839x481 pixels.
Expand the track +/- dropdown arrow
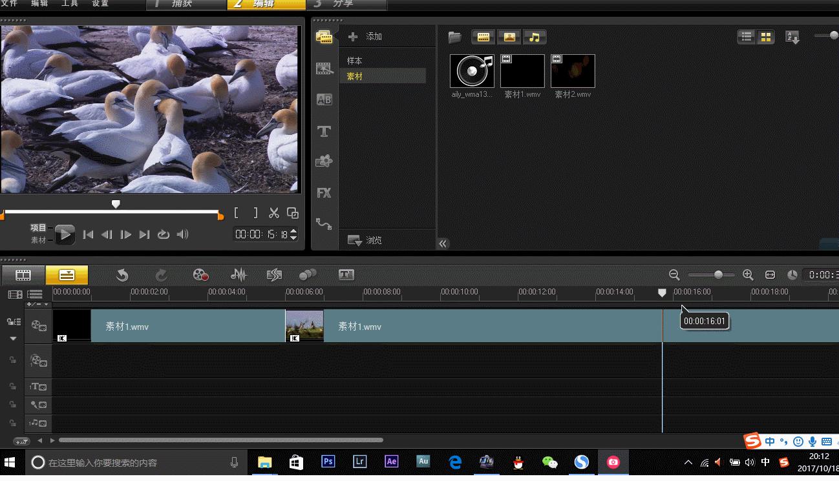(x=46, y=304)
